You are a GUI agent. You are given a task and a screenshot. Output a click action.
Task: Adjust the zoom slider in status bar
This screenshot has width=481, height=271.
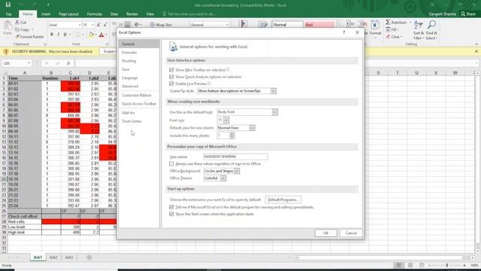click(x=447, y=265)
